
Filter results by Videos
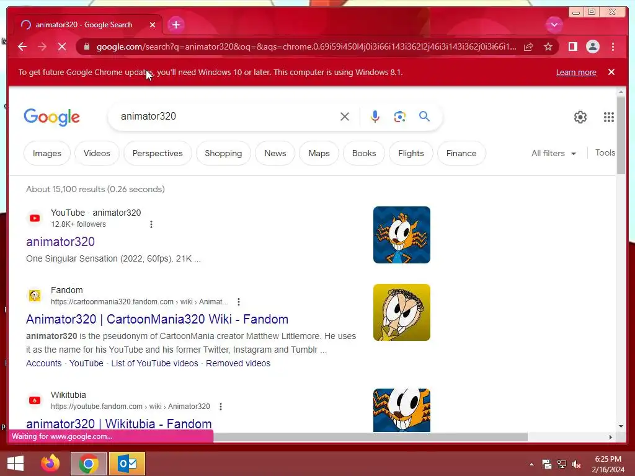(97, 154)
